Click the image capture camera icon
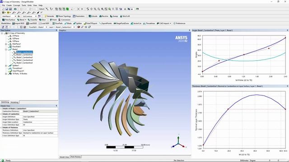 point(15,9)
